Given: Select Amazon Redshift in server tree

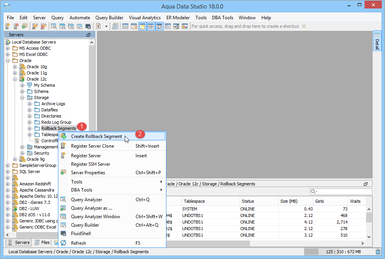Looking at the screenshot, I should coord(35,184).
